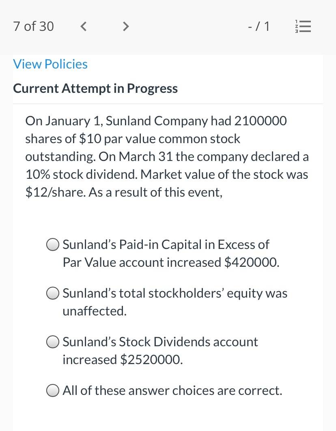
Task: Click Current Attempt in Progress heading
Action: coord(95,88)
